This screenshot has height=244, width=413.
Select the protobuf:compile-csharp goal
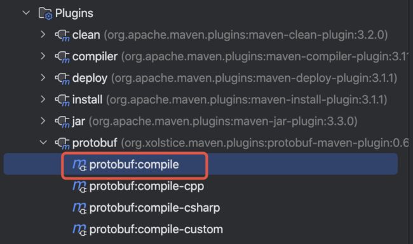(154, 208)
